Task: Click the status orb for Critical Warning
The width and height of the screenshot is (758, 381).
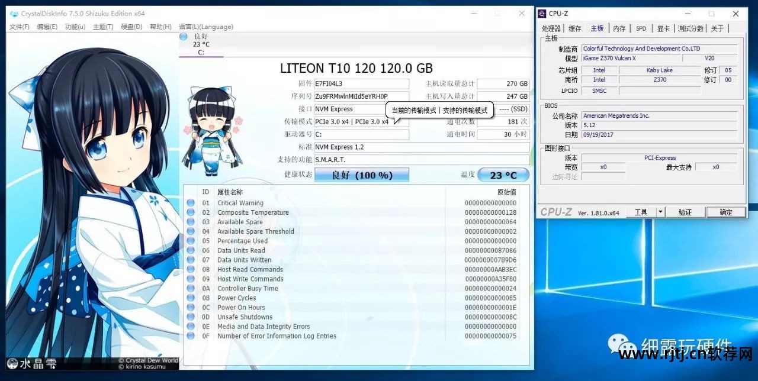Action: 191,203
